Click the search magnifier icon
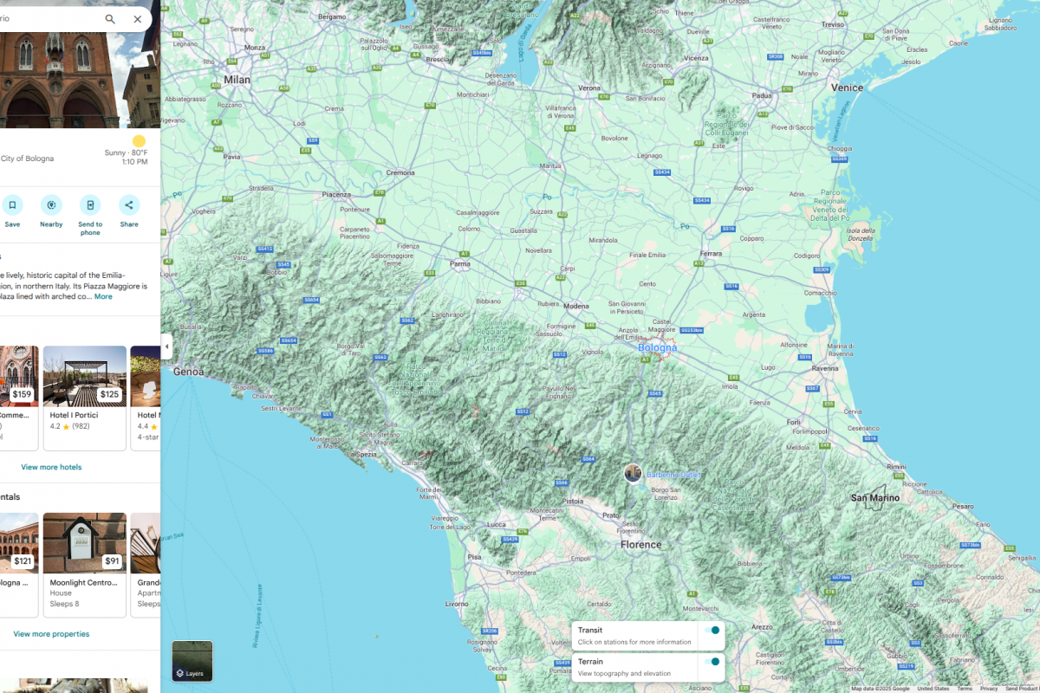The image size is (1040, 693). (x=110, y=19)
